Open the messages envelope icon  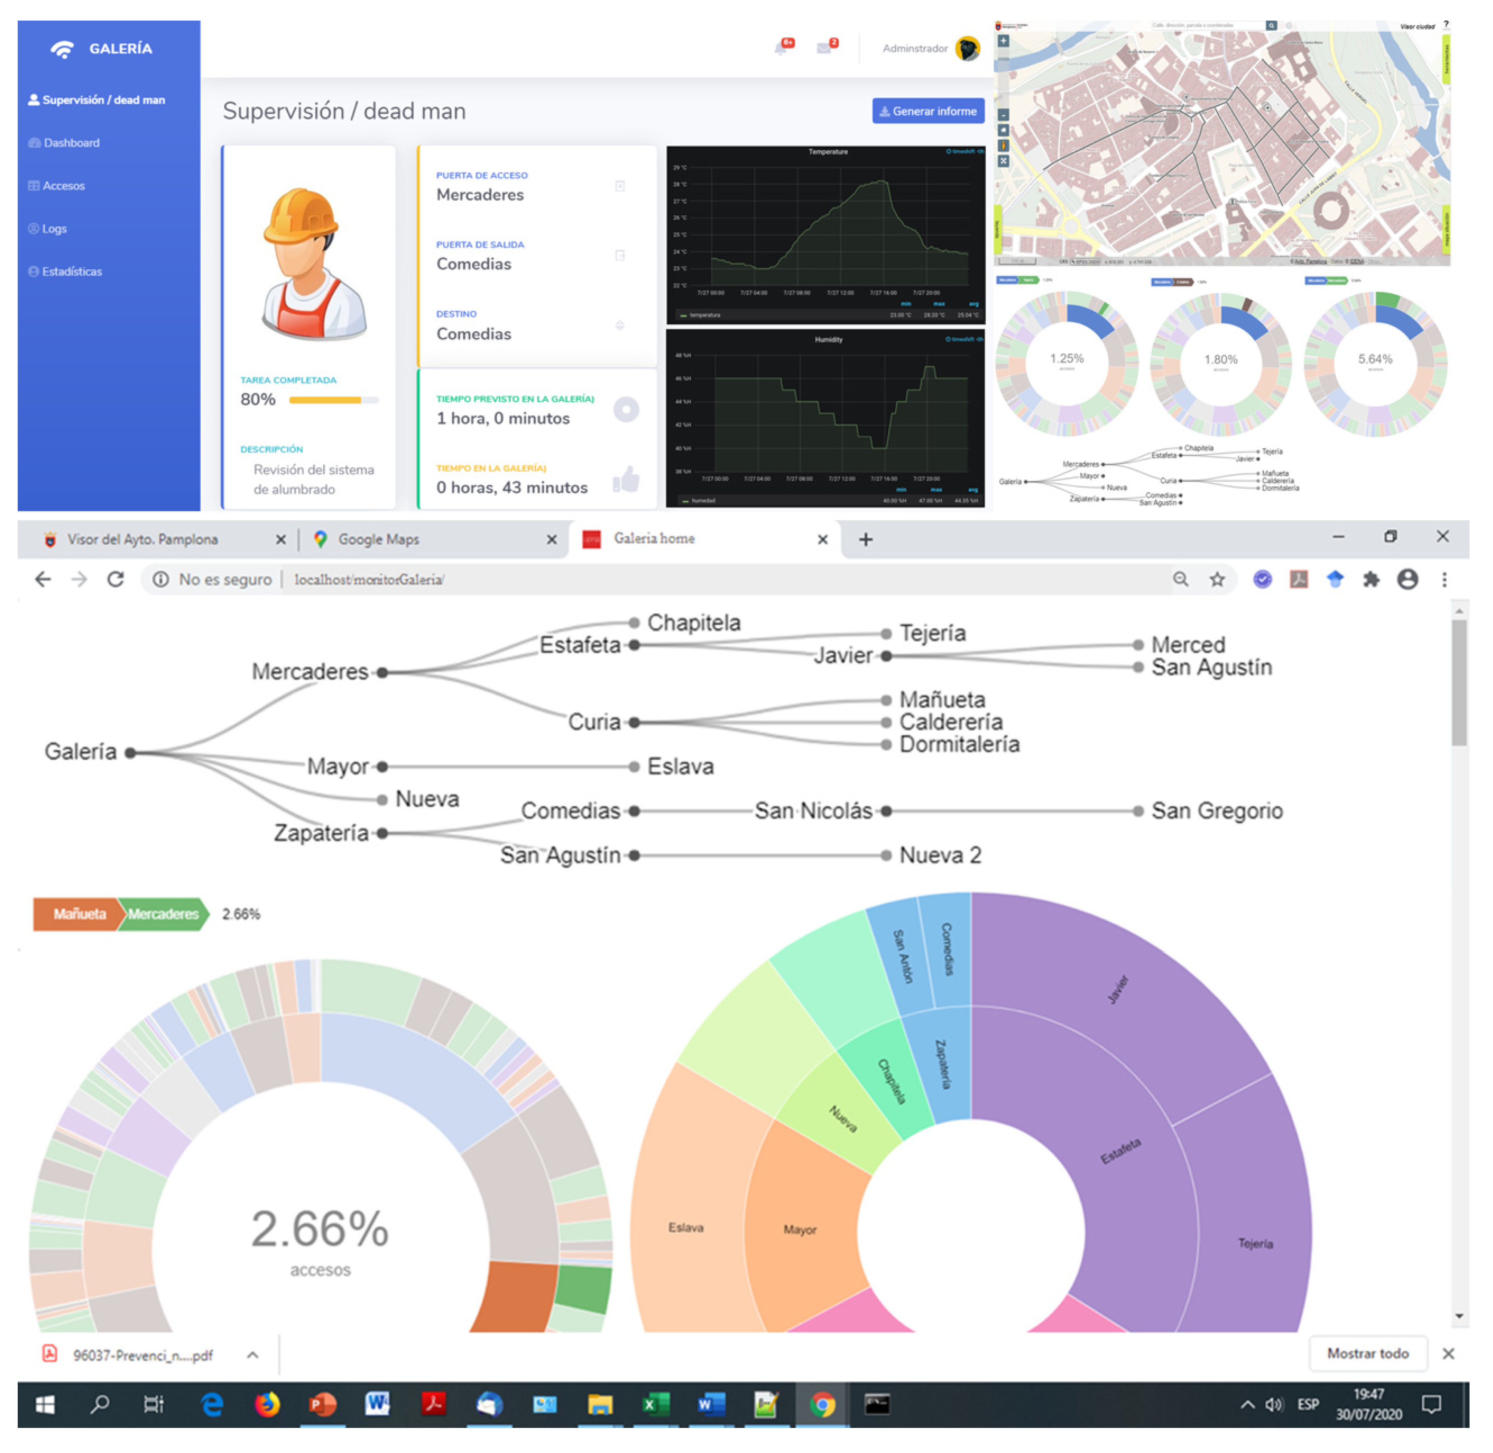pos(824,48)
